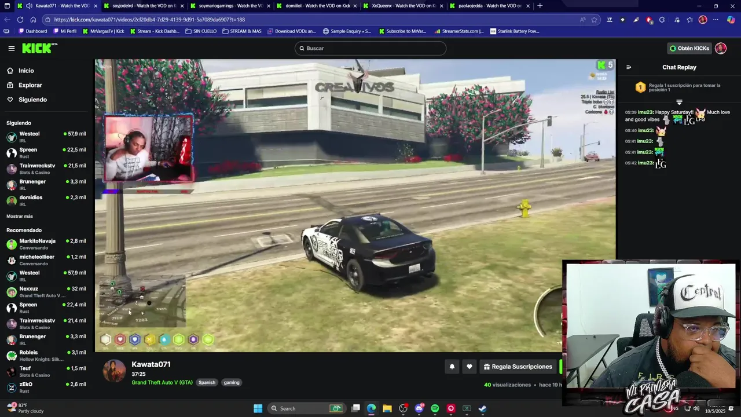Image resolution: width=741 pixels, height=417 pixels.
Task: Expand Mostrar más in the following list
Action: pos(20,216)
